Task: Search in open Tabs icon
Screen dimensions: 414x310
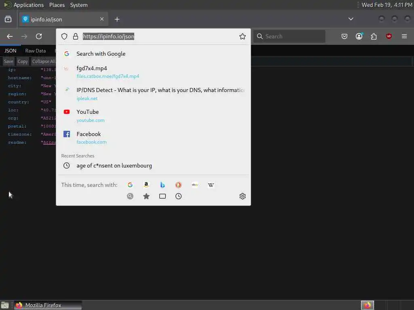Action: (163, 196)
